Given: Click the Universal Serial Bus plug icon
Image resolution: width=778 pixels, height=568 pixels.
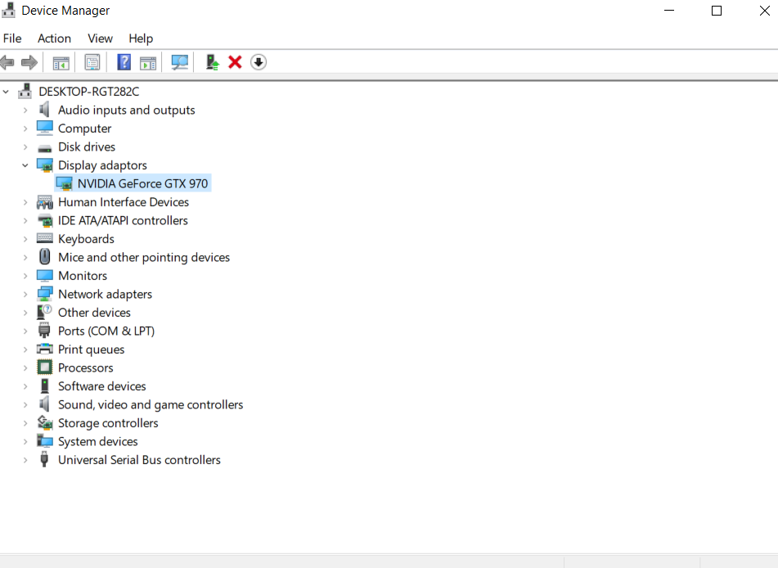Looking at the screenshot, I should pyautogui.click(x=44, y=459).
